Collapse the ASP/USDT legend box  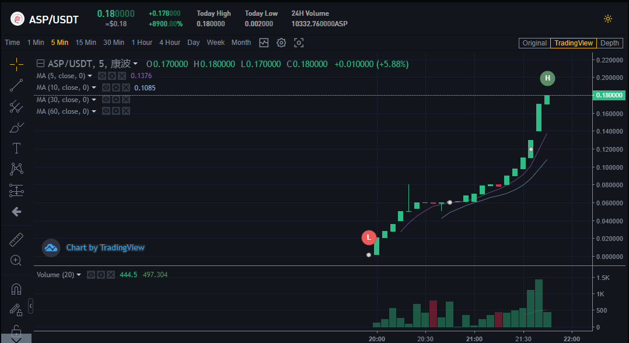[x=40, y=64]
